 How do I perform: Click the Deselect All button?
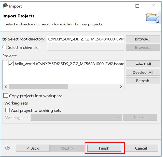coord(143,72)
